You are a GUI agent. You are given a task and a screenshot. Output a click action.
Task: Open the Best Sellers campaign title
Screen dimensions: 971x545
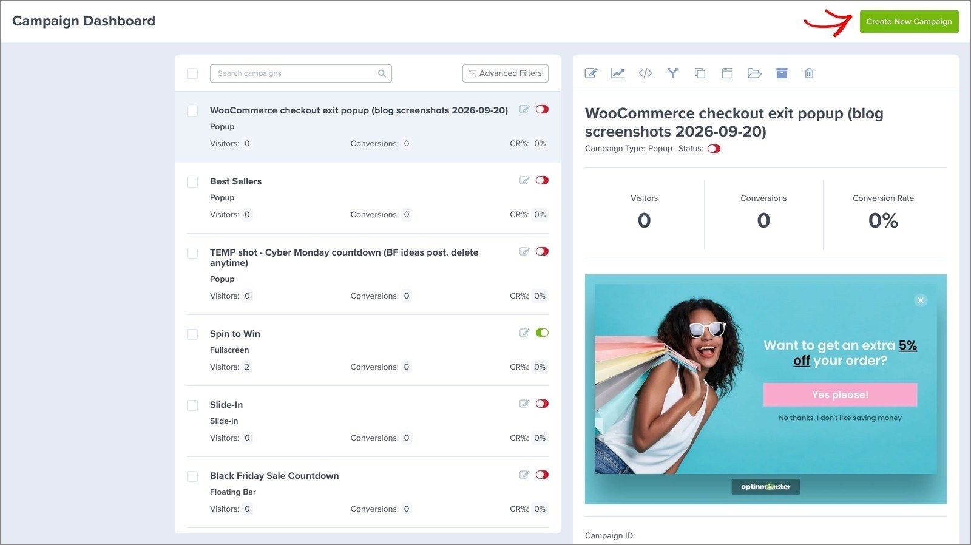(235, 181)
